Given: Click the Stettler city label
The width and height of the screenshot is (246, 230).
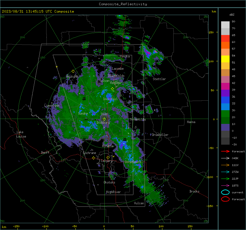Looking at the screenshot, I should tap(159, 79).
